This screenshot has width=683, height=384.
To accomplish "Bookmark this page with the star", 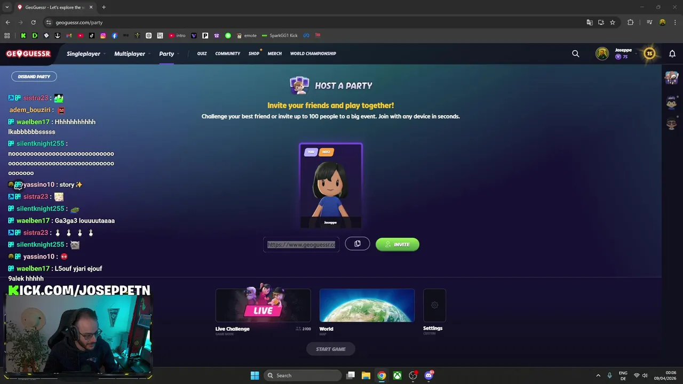I will point(613,22).
